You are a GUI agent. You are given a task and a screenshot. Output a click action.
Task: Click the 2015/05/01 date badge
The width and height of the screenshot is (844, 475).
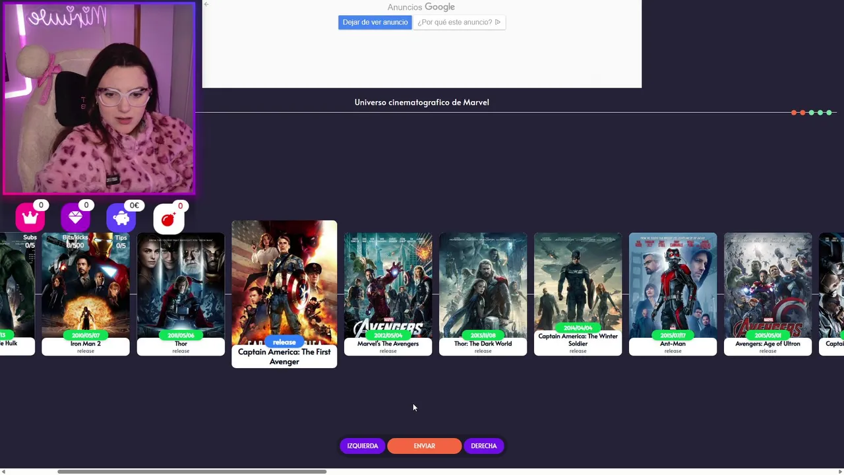tap(768, 335)
